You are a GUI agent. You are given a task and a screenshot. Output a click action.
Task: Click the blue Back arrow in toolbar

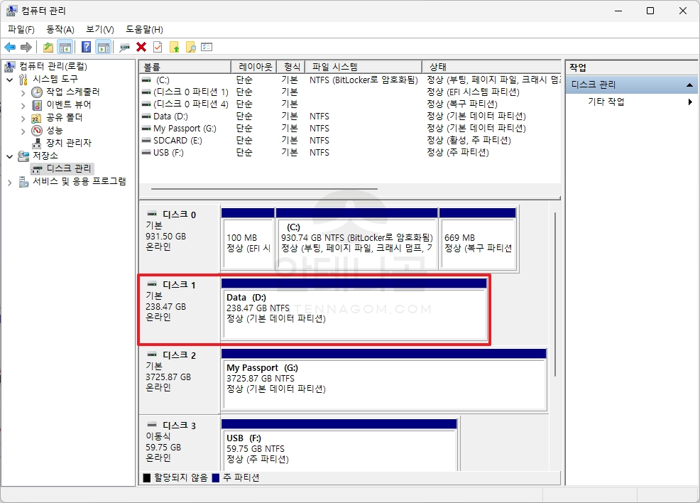click(x=10, y=47)
